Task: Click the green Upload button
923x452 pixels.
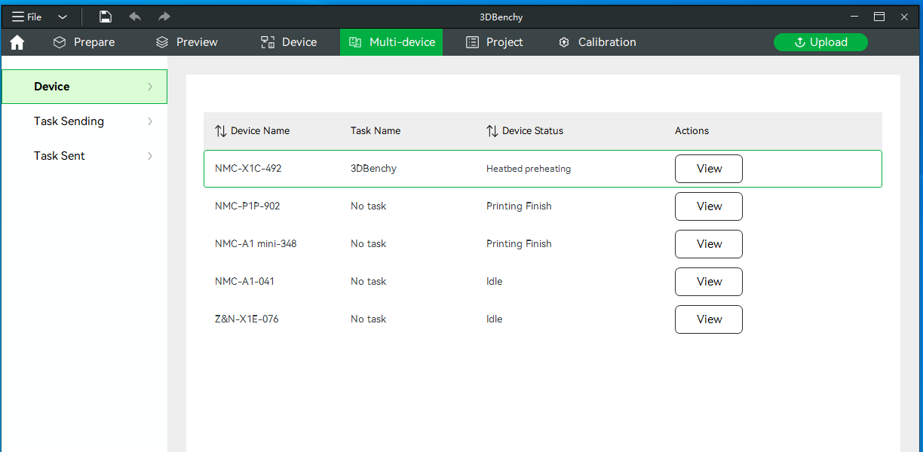Action: coord(820,42)
